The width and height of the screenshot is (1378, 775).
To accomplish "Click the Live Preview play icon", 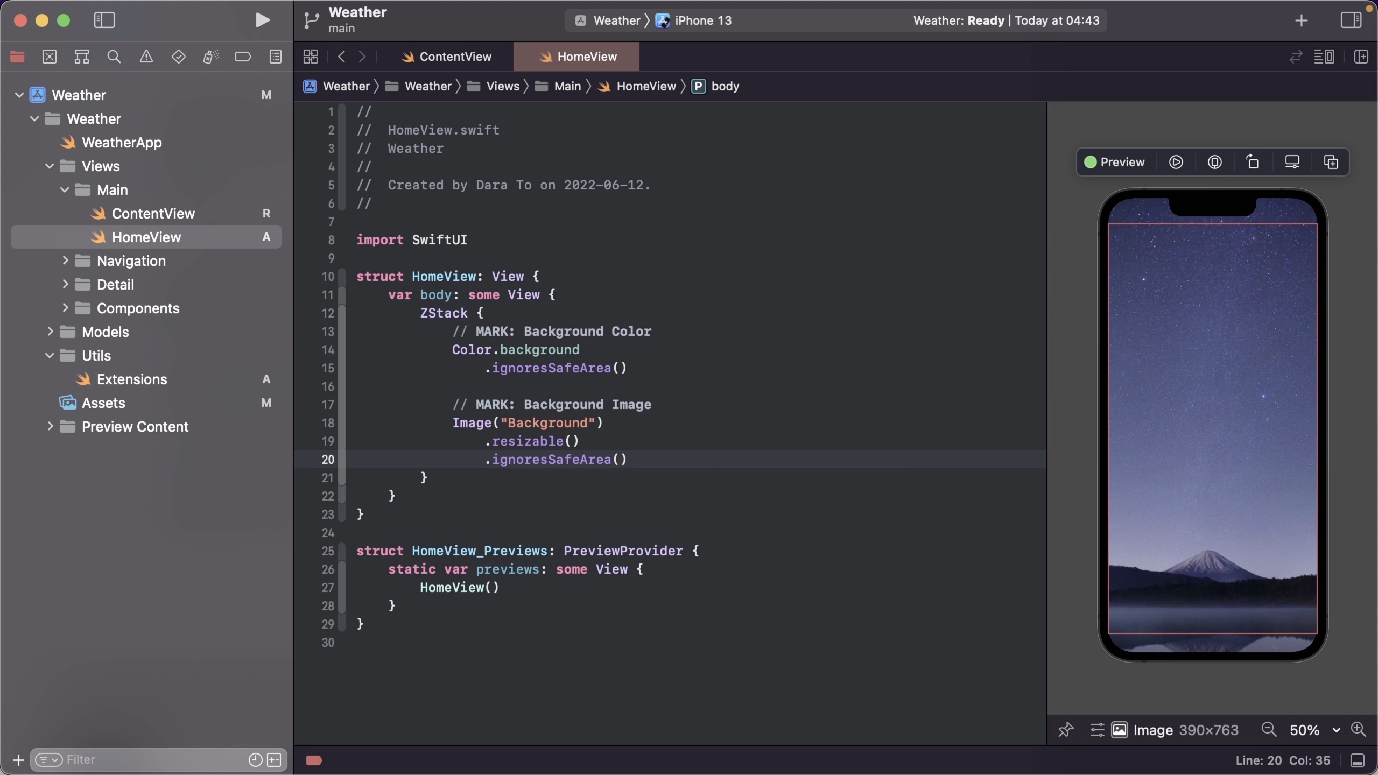I will (x=1176, y=162).
